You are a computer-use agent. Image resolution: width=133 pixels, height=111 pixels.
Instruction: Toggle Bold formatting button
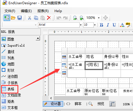pos(101,25)
